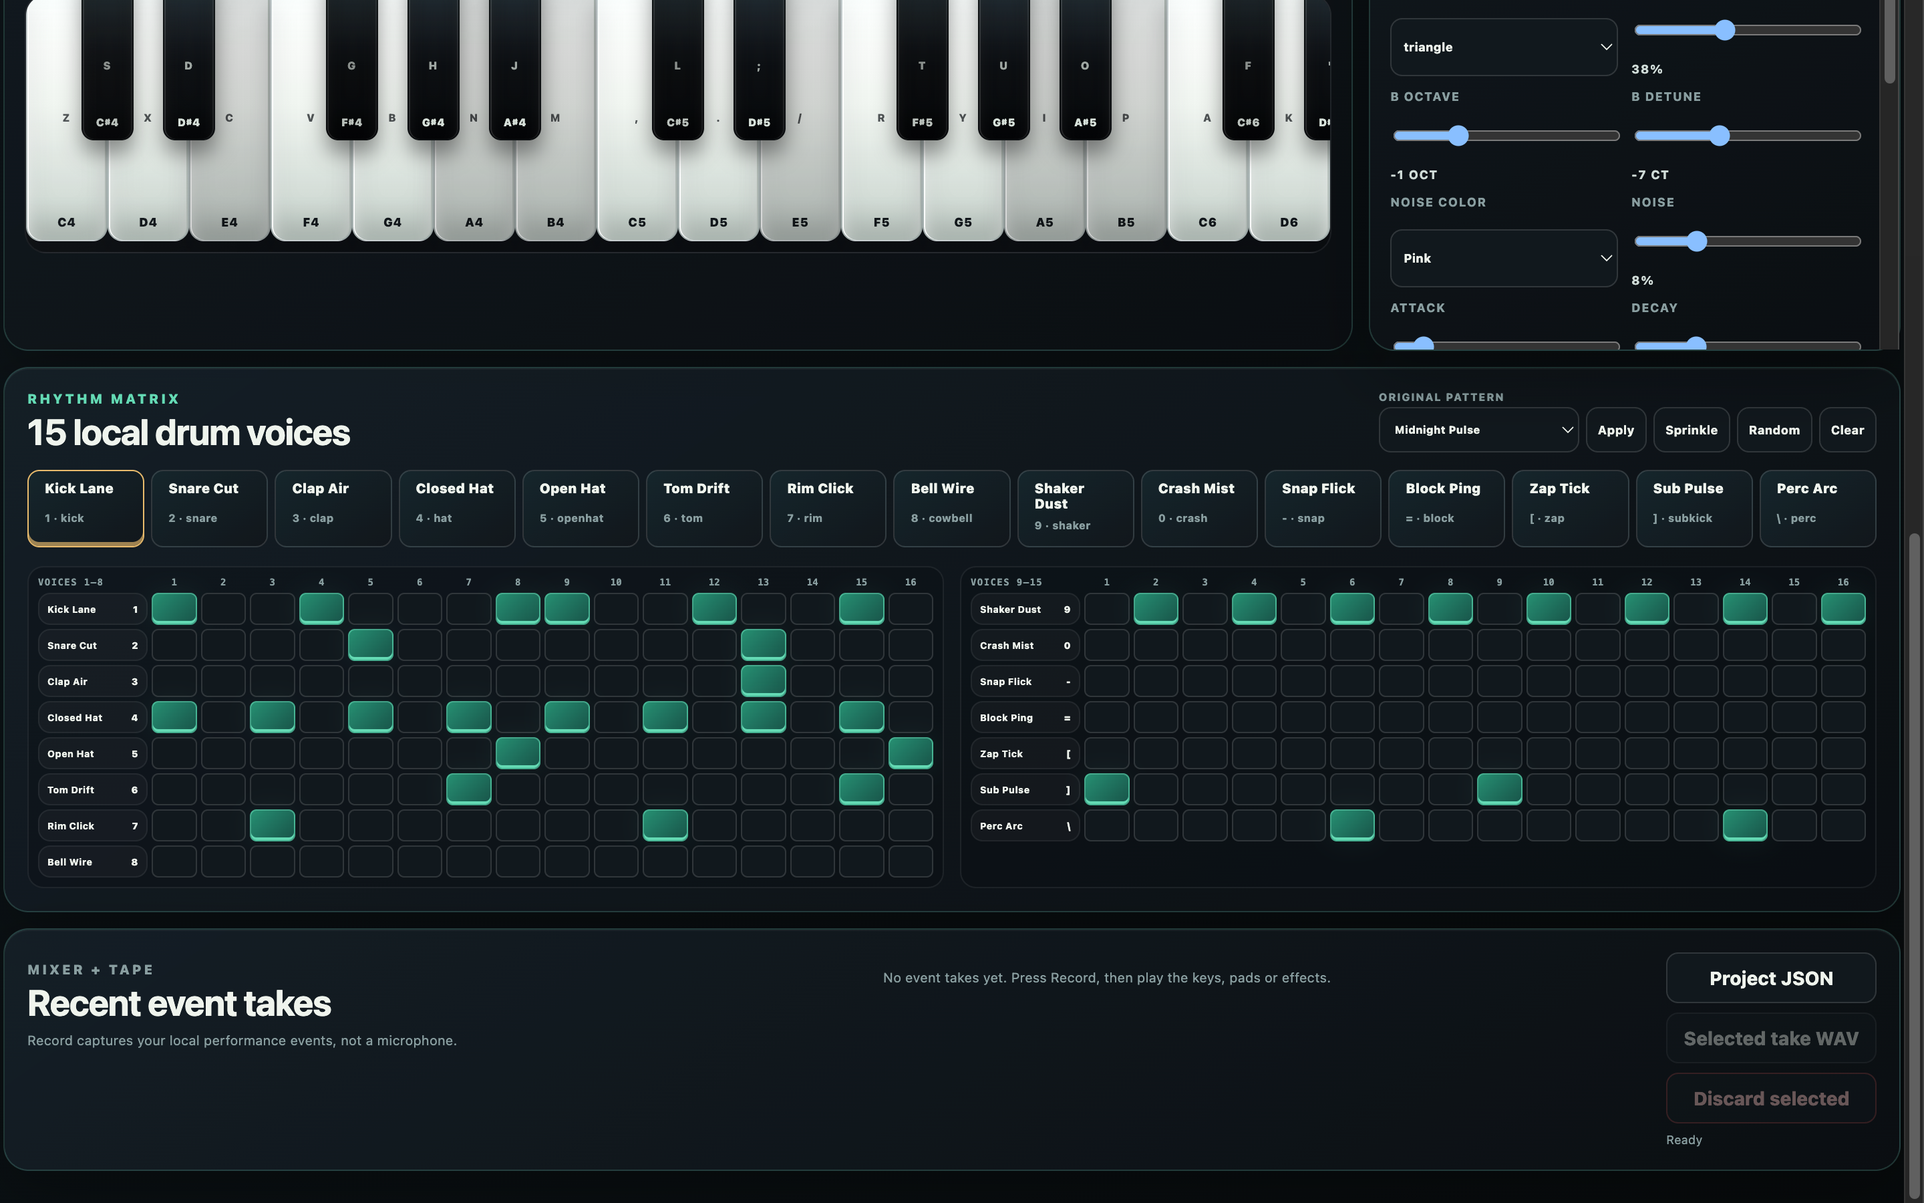Toggle Zap Tick step 16
The height and width of the screenshot is (1203, 1924).
coord(1843,753)
